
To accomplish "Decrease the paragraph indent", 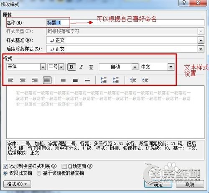I will (133, 80).
